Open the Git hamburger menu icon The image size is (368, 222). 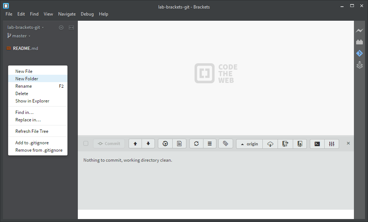pos(210,144)
